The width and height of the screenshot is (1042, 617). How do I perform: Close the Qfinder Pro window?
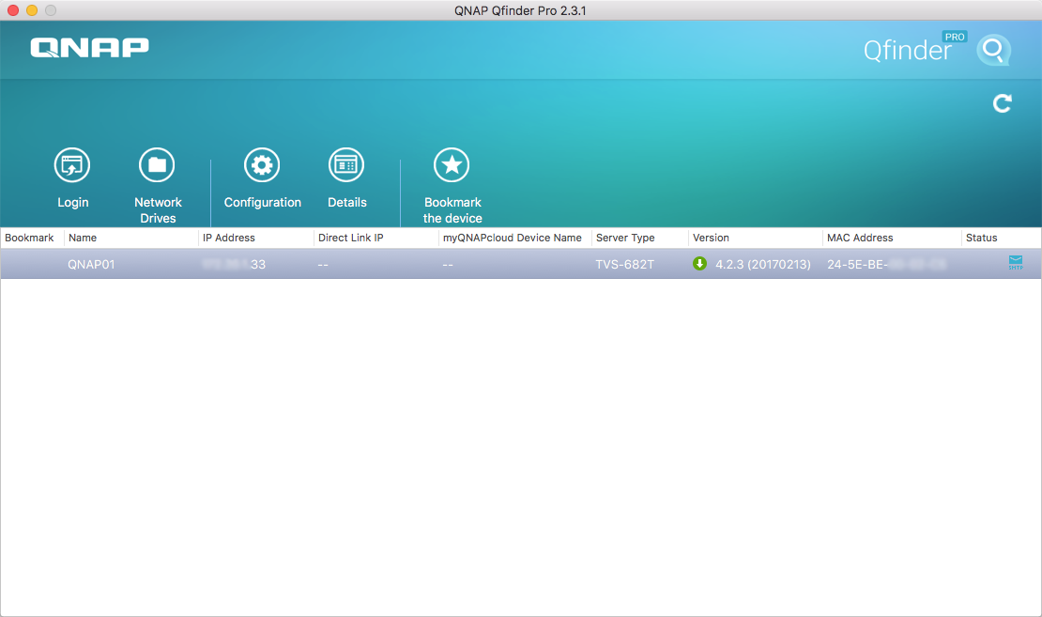pos(12,10)
